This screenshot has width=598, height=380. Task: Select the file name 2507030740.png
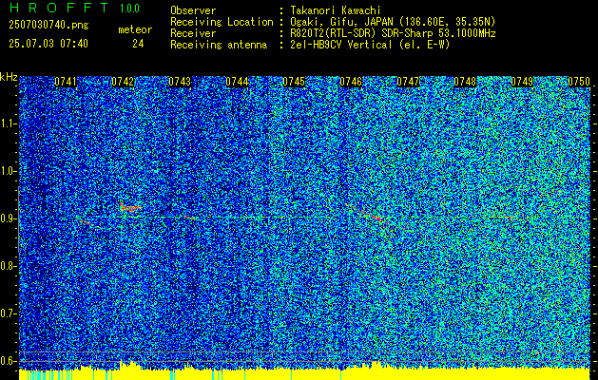(48, 26)
